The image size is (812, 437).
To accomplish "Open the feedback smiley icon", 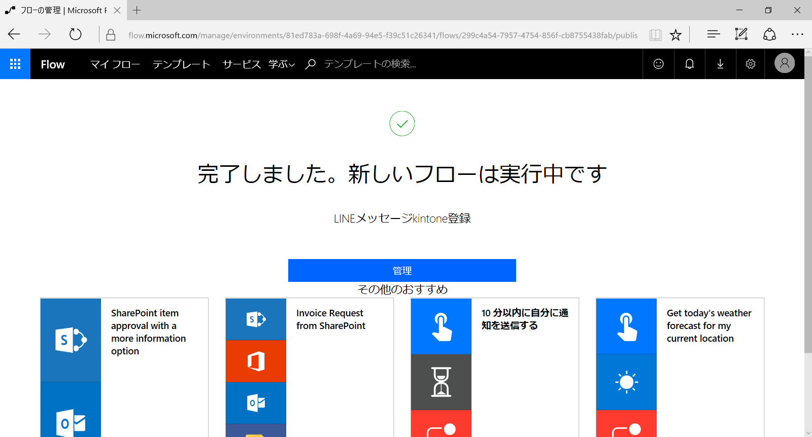I will 658,64.
